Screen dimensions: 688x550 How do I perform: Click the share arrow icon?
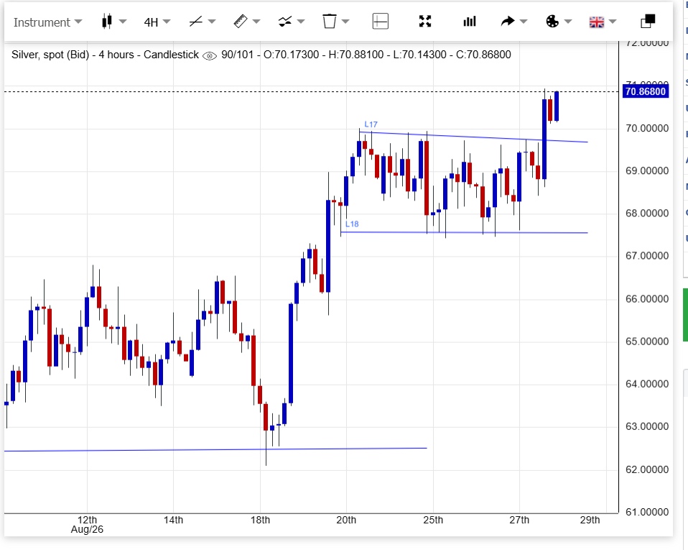tap(508, 21)
